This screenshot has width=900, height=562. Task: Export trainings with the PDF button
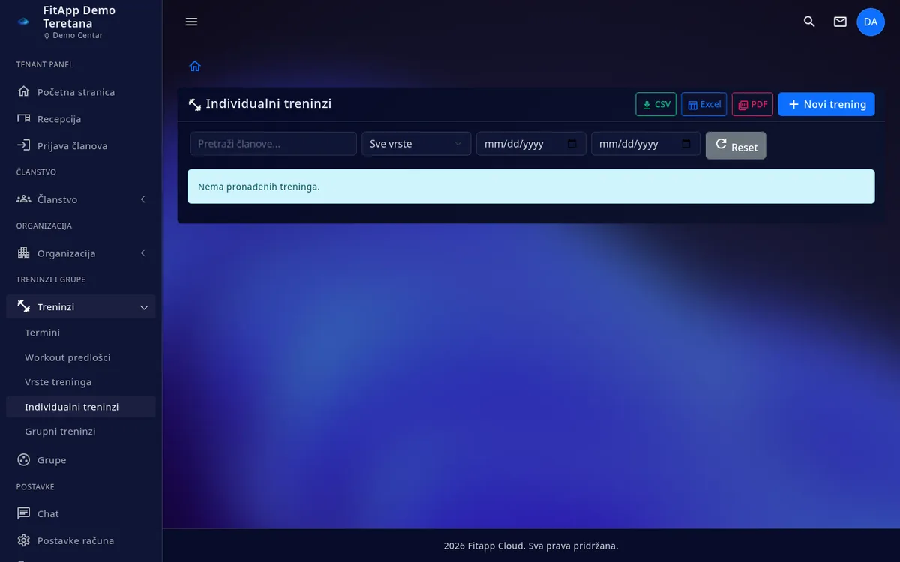coord(752,104)
